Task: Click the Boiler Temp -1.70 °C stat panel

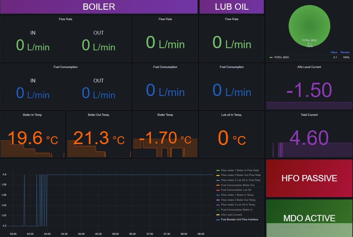Action: coord(165,138)
